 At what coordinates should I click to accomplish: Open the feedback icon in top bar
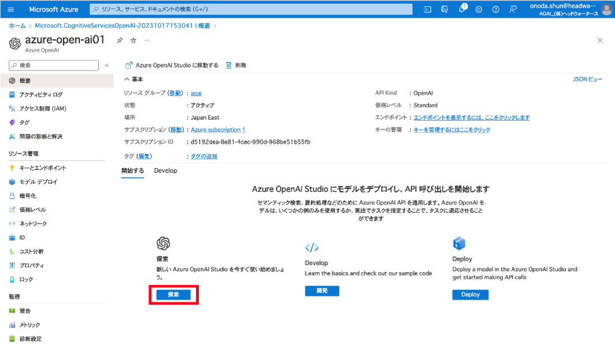tap(513, 9)
